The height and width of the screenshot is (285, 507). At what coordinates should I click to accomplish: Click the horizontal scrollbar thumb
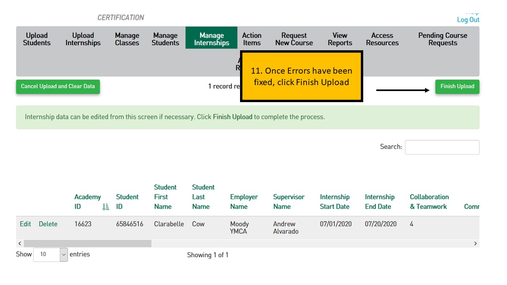tap(88, 243)
